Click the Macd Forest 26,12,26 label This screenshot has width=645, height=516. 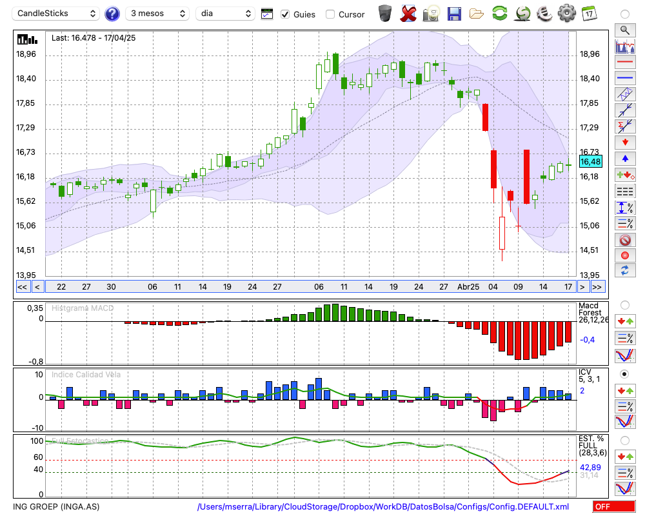tap(593, 313)
